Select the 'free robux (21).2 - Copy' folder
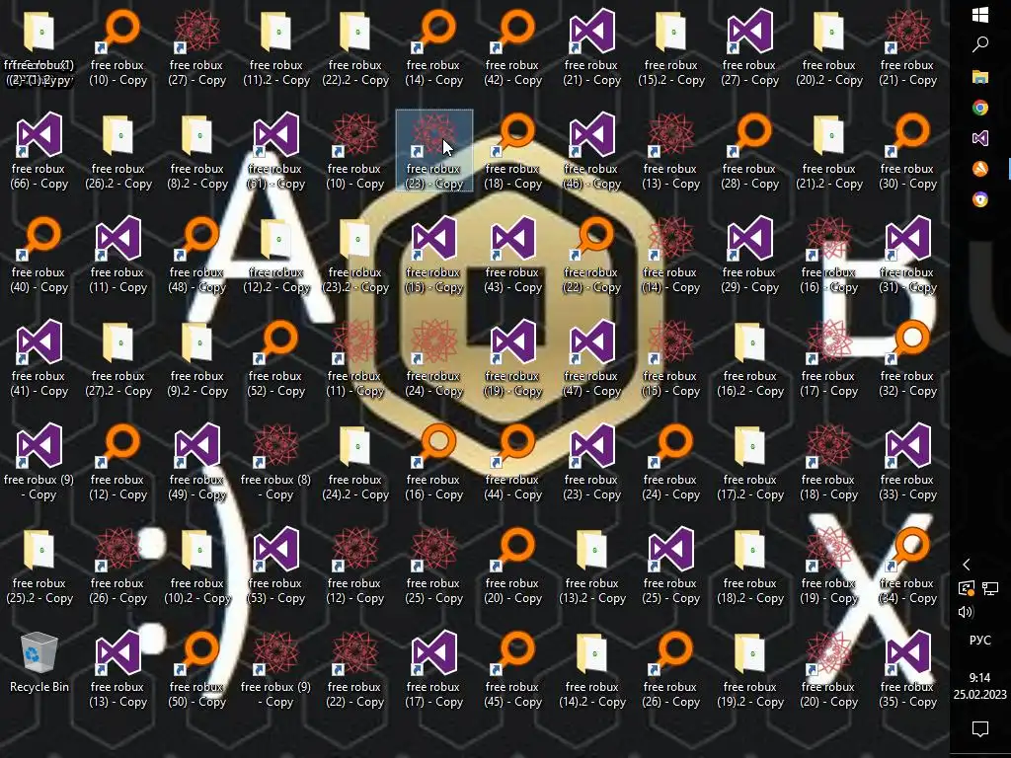Image resolution: width=1011 pixels, height=758 pixels. click(x=829, y=151)
